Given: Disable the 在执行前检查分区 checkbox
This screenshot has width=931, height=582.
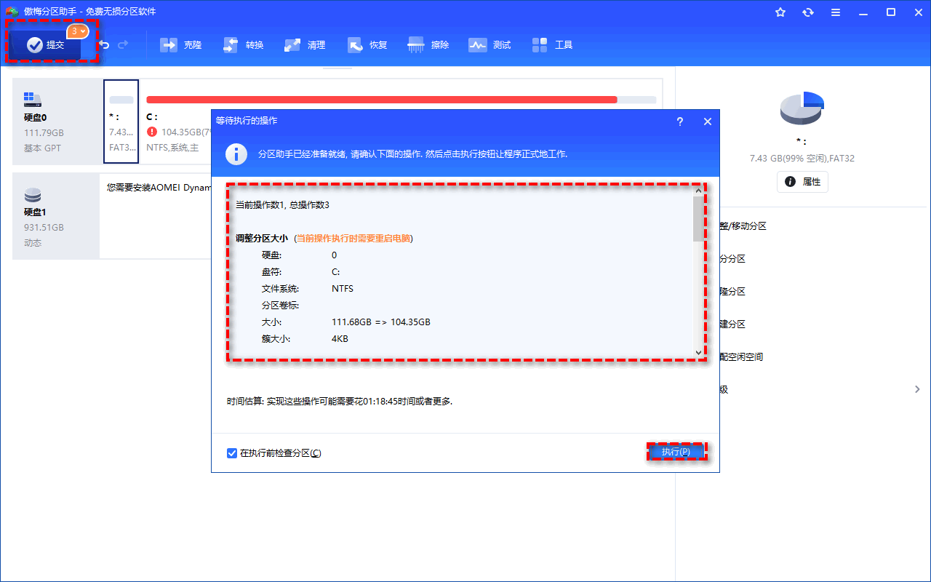Looking at the screenshot, I should click(x=231, y=453).
